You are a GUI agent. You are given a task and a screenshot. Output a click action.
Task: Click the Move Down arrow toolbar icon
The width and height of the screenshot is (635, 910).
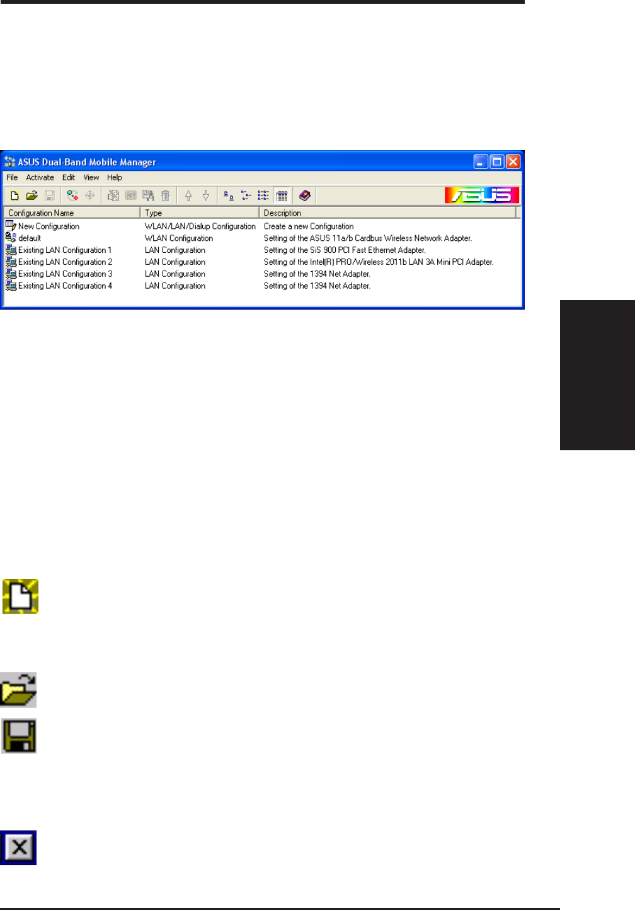205,195
